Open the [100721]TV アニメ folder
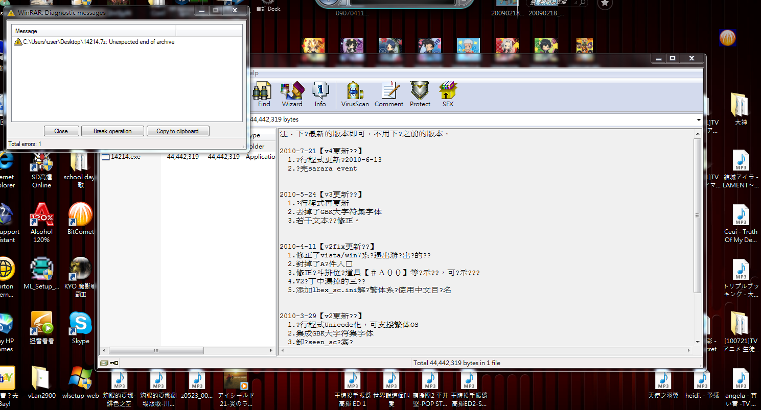This screenshot has height=410, width=761. pos(741,332)
